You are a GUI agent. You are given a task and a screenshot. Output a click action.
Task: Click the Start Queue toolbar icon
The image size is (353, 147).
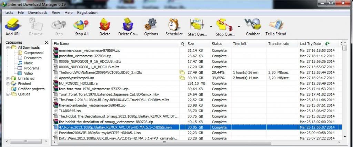point(197,24)
